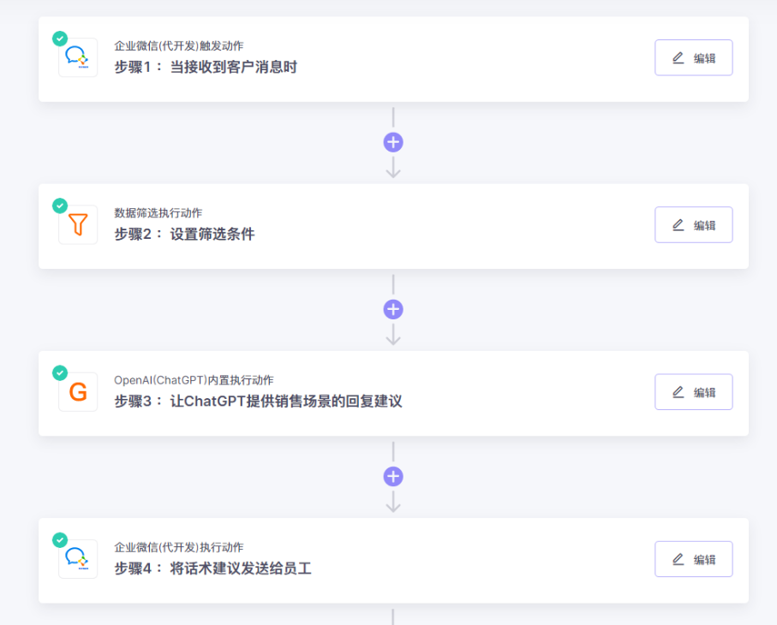
Task: Click the green checkmark on step 4
Action: tap(60, 539)
